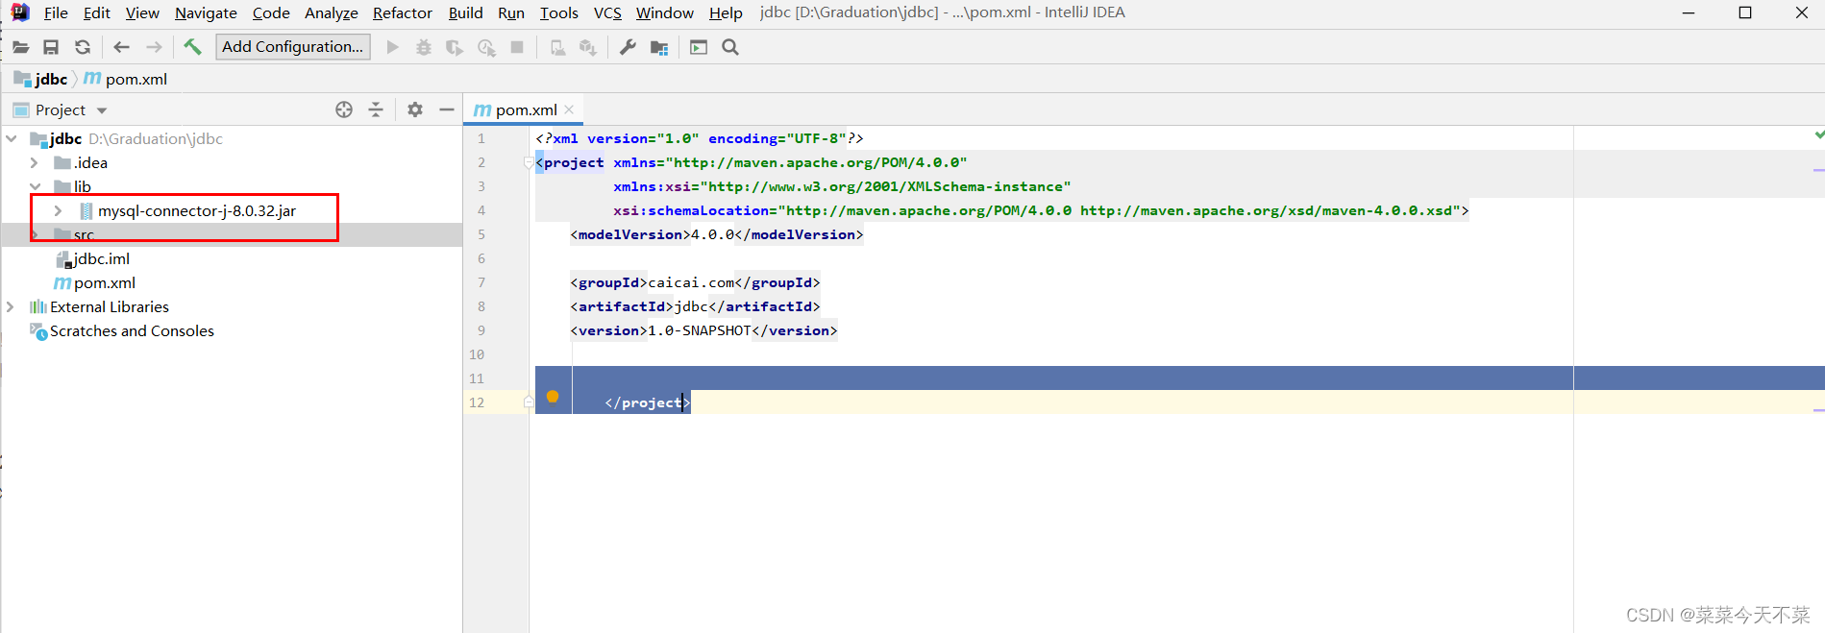Viewport: 1825px width, 633px height.
Task: Click the Run Anything window icon
Action: pos(699,47)
